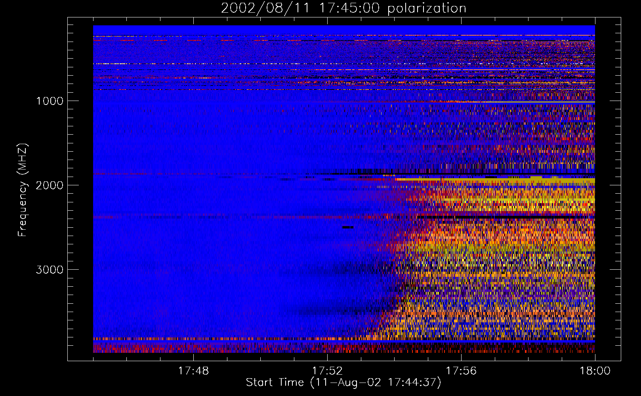Click the 2000 frequency tick label
The height and width of the screenshot is (396, 641).
50,185
